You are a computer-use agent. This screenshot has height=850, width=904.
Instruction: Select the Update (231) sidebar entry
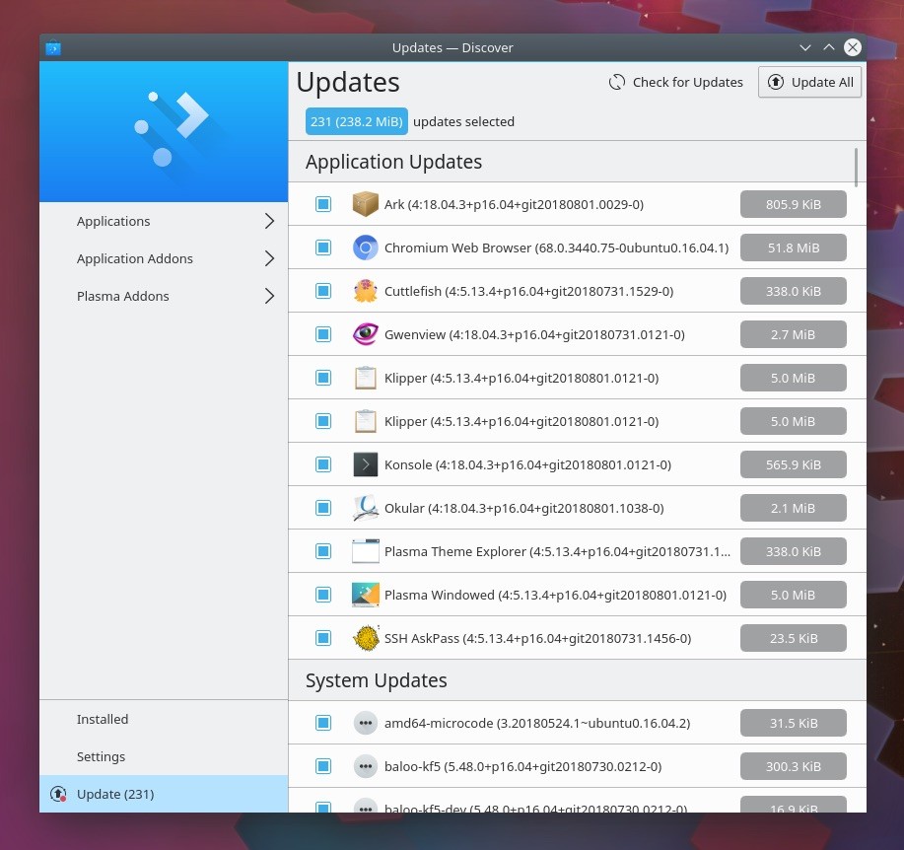(x=164, y=794)
